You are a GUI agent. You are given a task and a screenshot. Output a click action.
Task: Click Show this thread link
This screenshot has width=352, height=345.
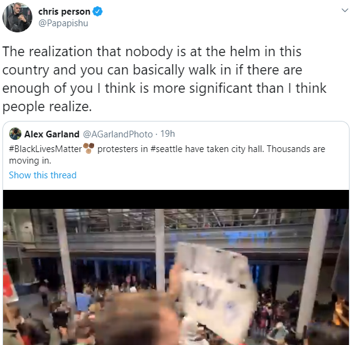pyautogui.click(x=43, y=175)
